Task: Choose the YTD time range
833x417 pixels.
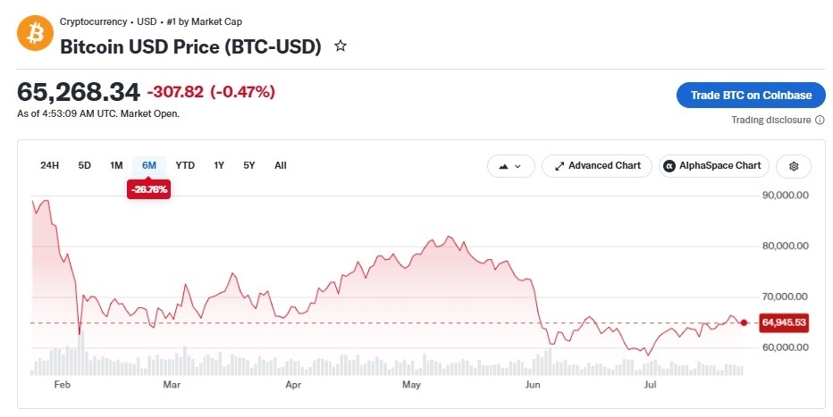Action: (x=185, y=165)
